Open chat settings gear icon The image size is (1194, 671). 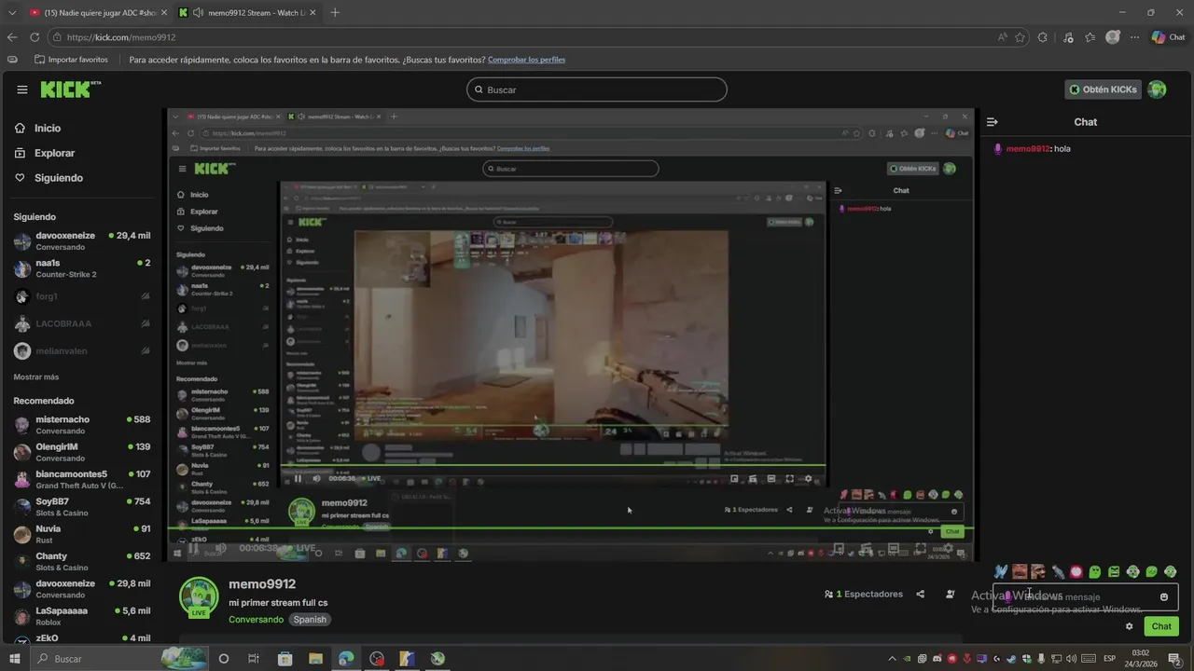click(x=1130, y=626)
